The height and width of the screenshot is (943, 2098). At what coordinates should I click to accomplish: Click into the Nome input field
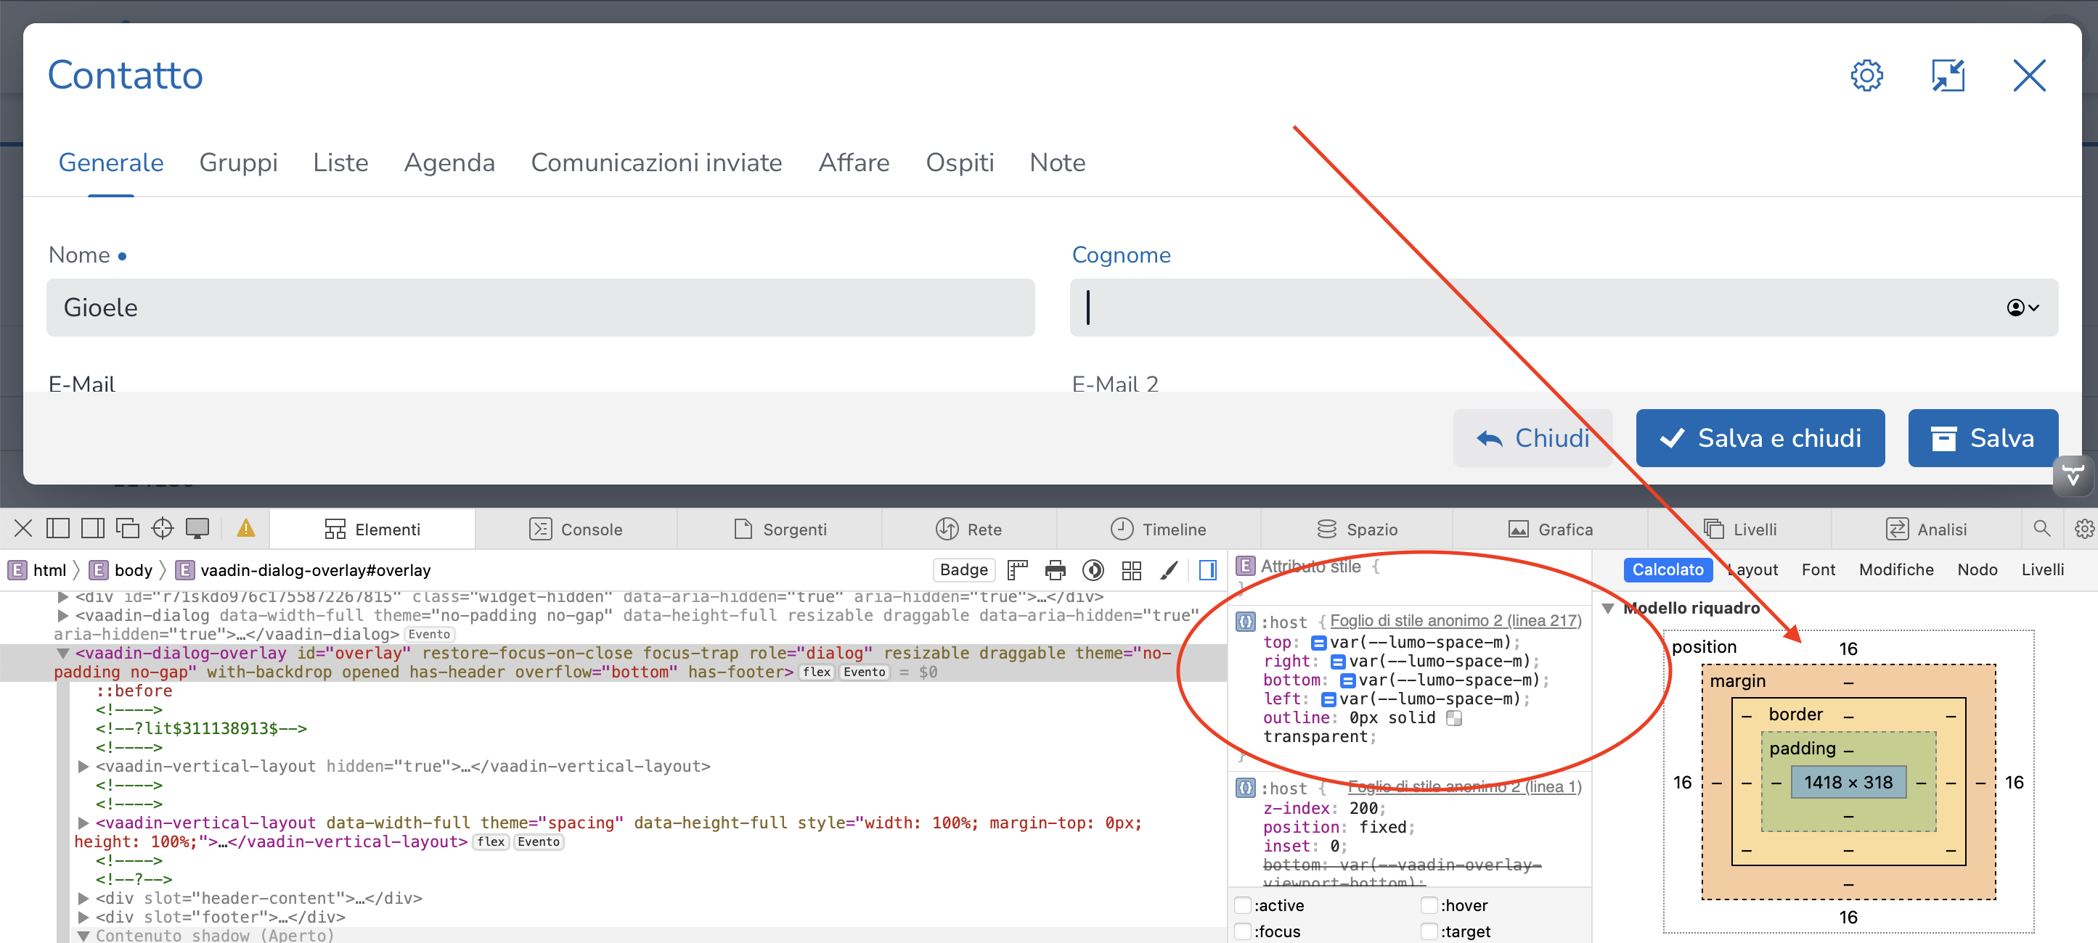tap(540, 308)
